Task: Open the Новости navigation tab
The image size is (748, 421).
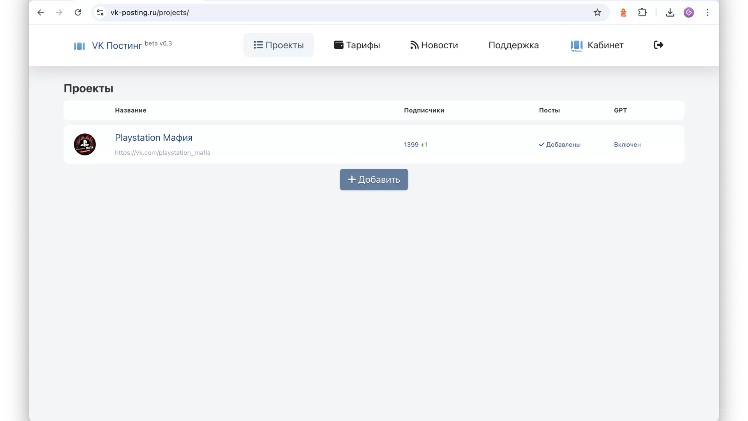Action: pos(434,45)
